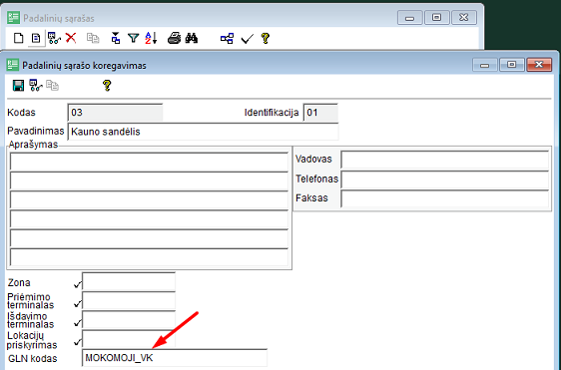Click the settings icon next to edit in Padalinių sąrašas
This screenshot has height=370, width=561.
click(x=54, y=38)
